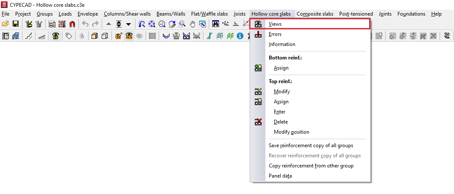The height and width of the screenshot is (194, 454).
Task: Click the rightmost column section icon
Action: 447,36
